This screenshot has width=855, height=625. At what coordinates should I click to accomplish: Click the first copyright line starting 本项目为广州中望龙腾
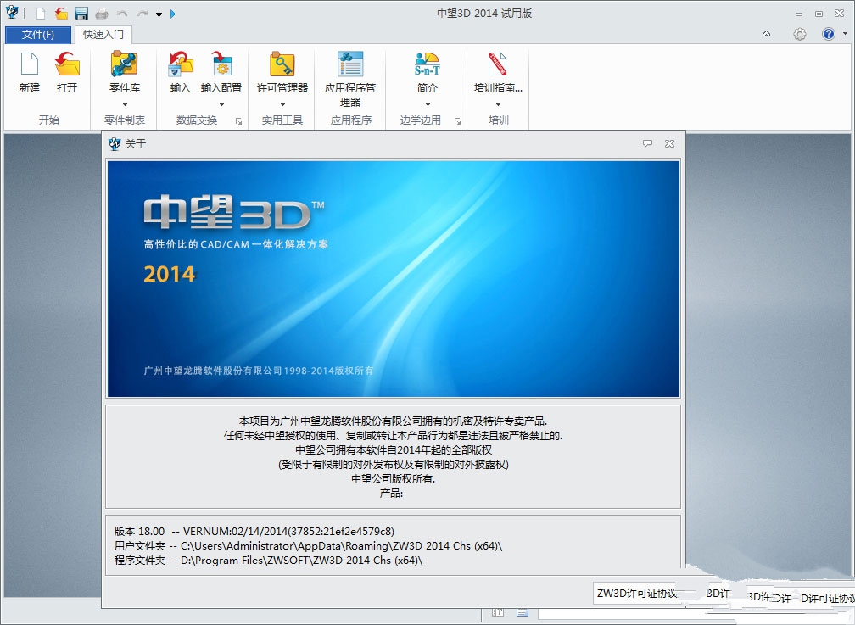coord(394,421)
